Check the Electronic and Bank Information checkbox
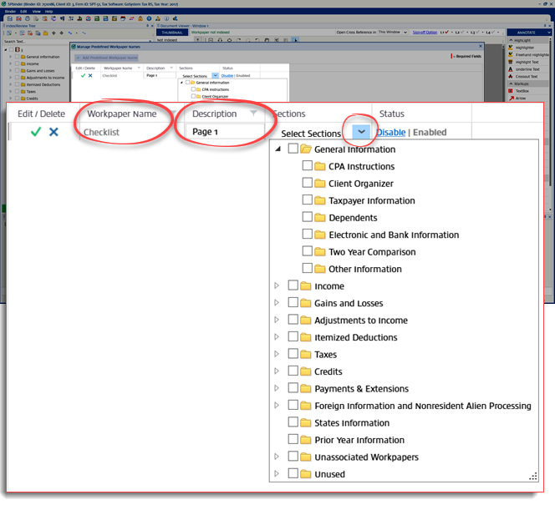The height and width of the screenshot is (505, 555). (308, 234)
